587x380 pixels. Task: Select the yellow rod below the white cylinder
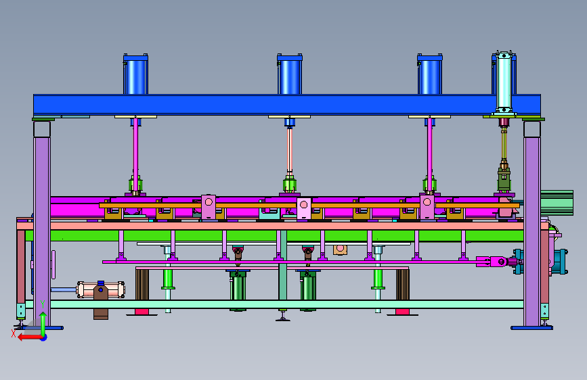point(504,144)
